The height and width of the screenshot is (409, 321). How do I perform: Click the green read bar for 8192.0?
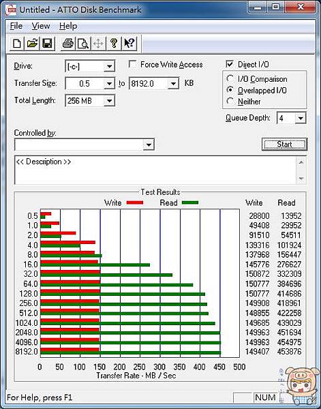(x=131, y=353)
